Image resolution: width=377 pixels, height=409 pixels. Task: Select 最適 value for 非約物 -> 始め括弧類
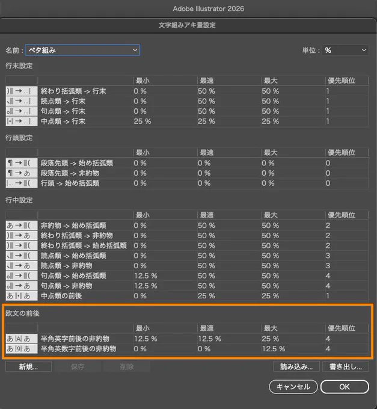(x=206, y=226)
